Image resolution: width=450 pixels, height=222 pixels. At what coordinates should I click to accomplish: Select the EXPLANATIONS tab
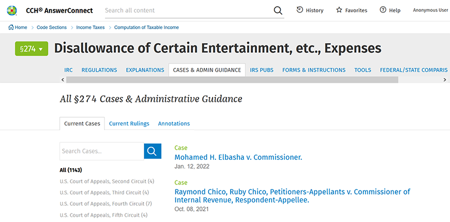(145, 70)
